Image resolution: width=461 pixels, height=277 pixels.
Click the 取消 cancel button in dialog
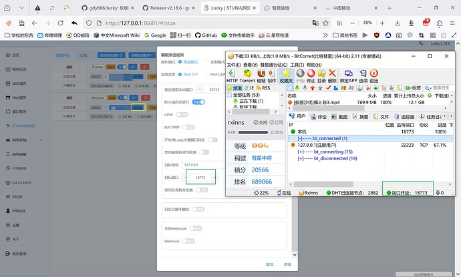[269, 264]
